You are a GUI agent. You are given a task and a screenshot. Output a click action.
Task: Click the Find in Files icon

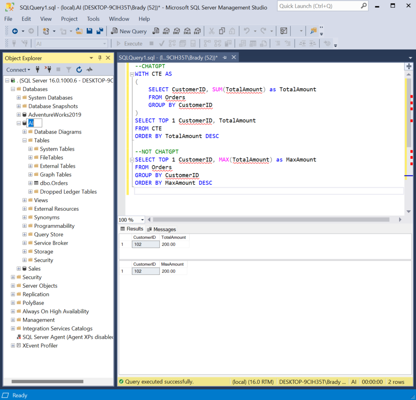[313, 31]
